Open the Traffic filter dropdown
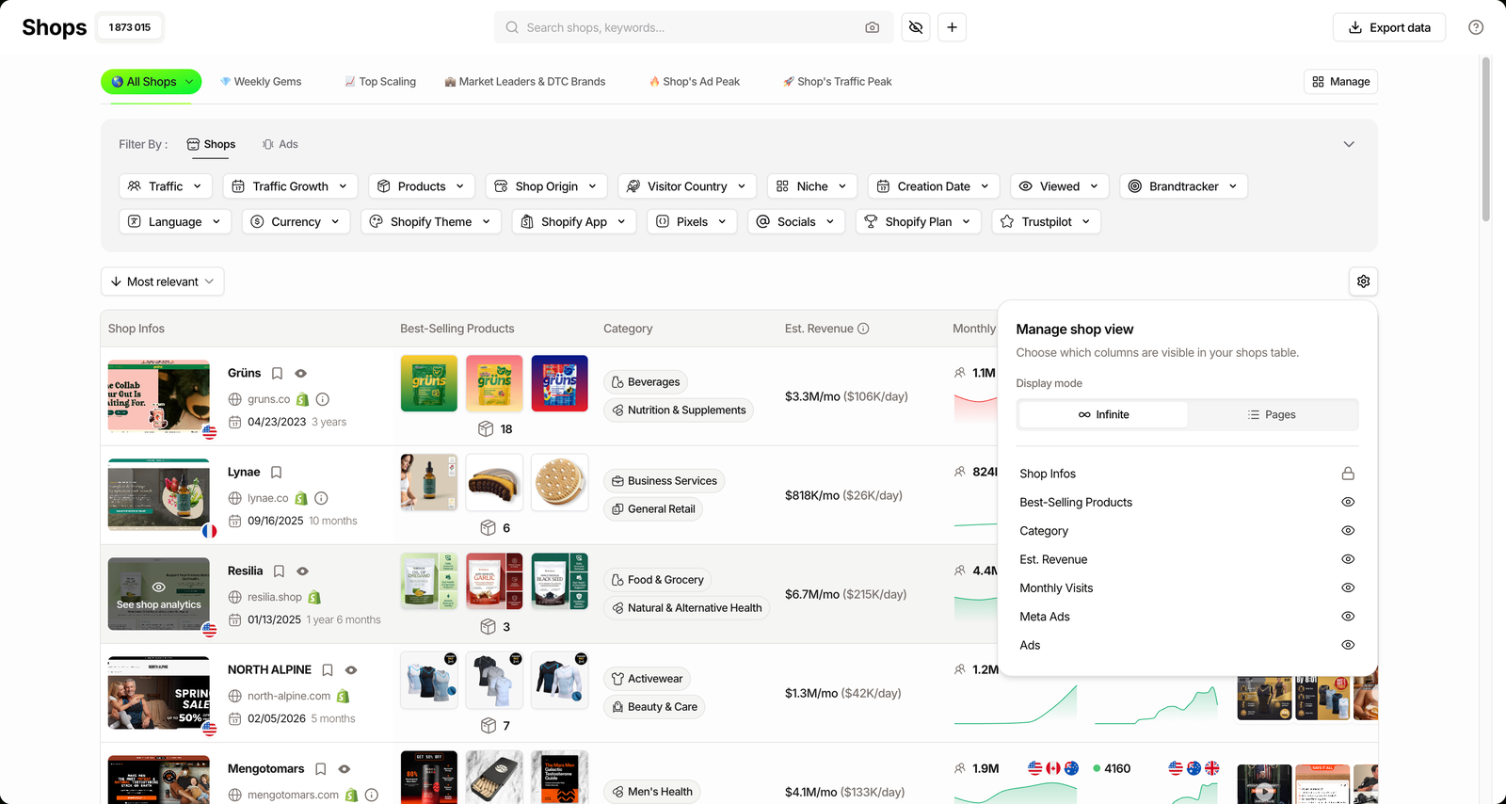 pos(166,186)
